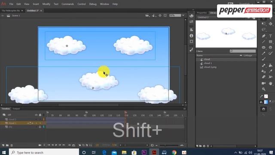
Task: Toggle outlines for all layers header
Action: click(x=43, y=115)
